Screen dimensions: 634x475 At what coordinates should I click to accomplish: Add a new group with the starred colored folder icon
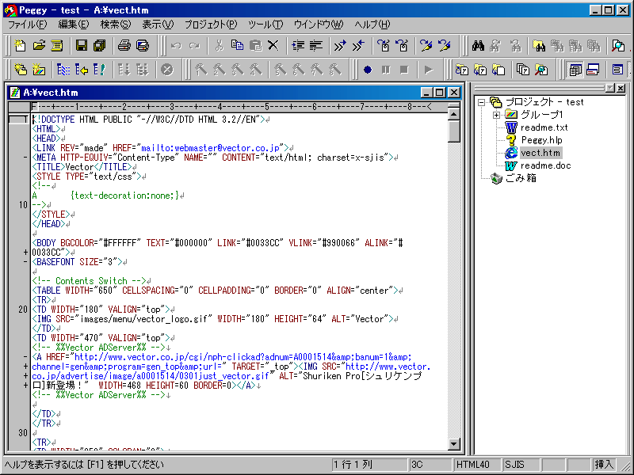pos(39,70)
